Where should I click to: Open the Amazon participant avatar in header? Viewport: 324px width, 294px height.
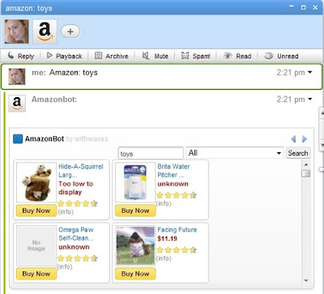point(45,32)
